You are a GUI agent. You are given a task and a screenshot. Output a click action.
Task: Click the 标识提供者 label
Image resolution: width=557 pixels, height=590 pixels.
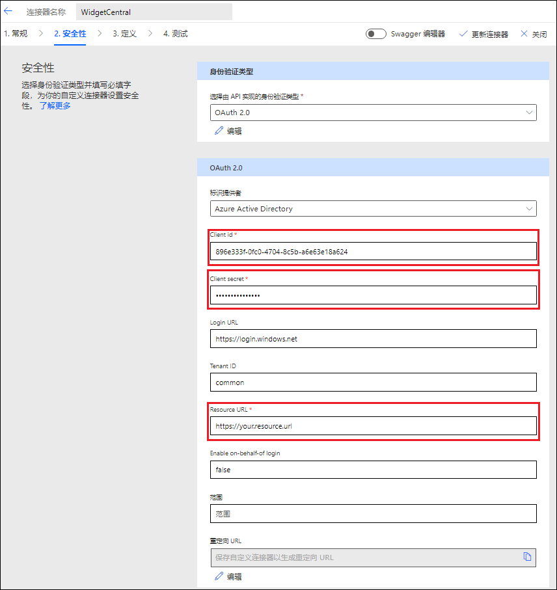tap(225, 193)
